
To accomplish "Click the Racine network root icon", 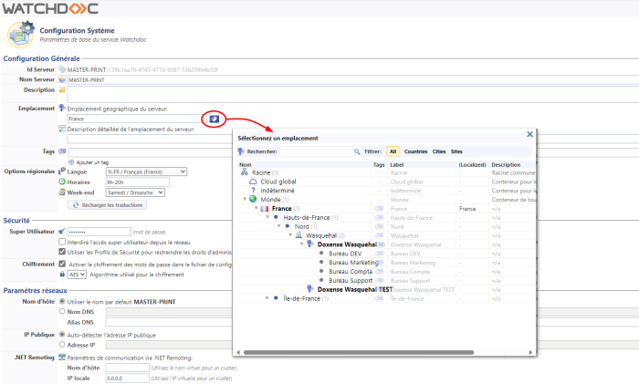I will tap(244, 171).
